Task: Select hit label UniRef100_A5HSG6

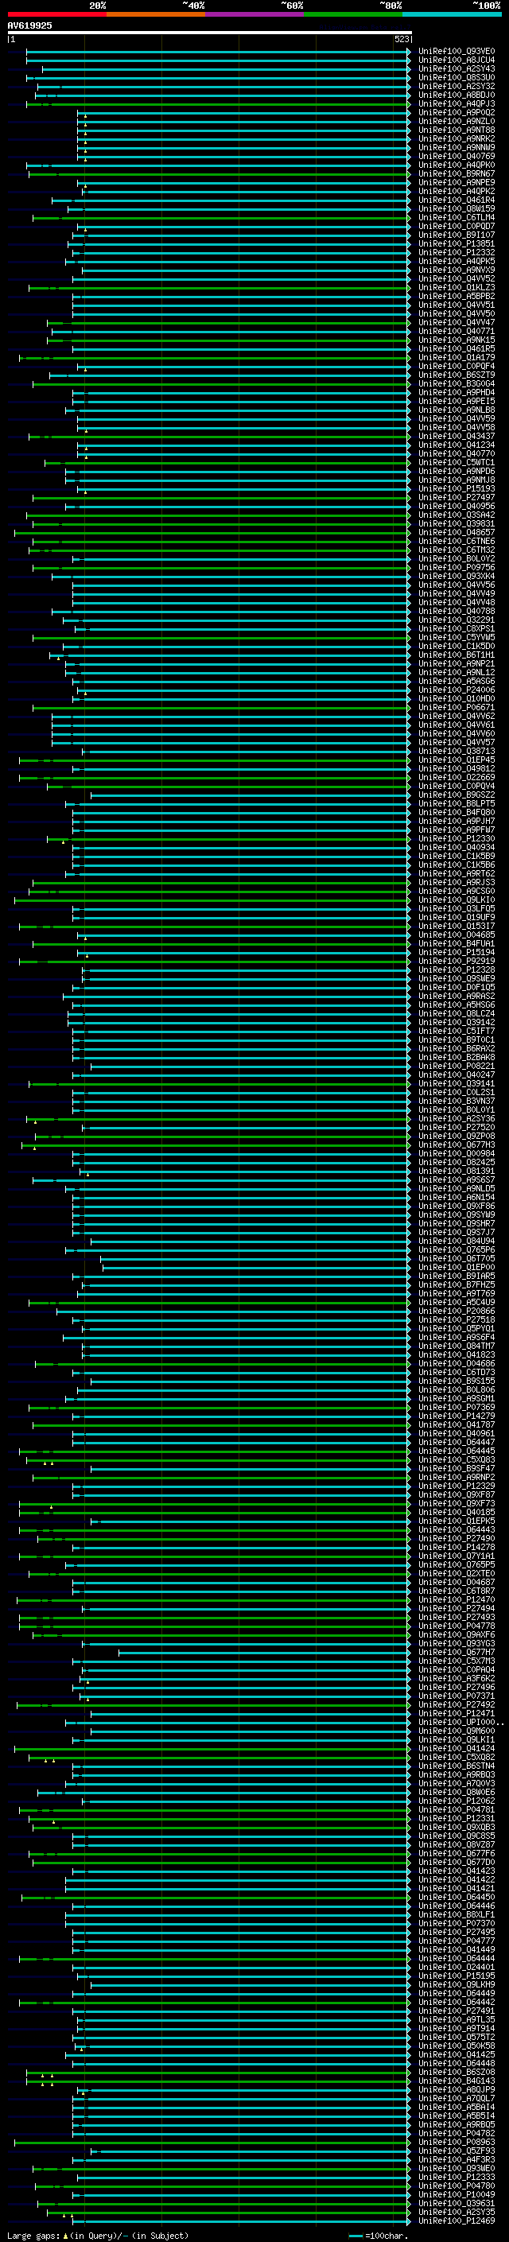Action: pos(457,1004)
